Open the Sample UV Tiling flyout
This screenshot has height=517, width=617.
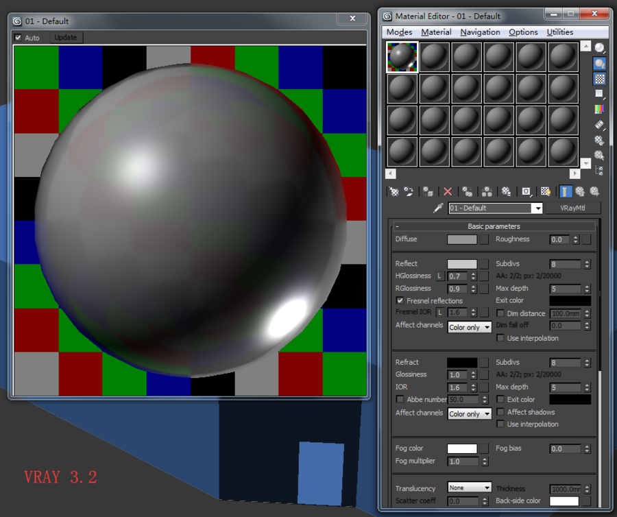599,94
